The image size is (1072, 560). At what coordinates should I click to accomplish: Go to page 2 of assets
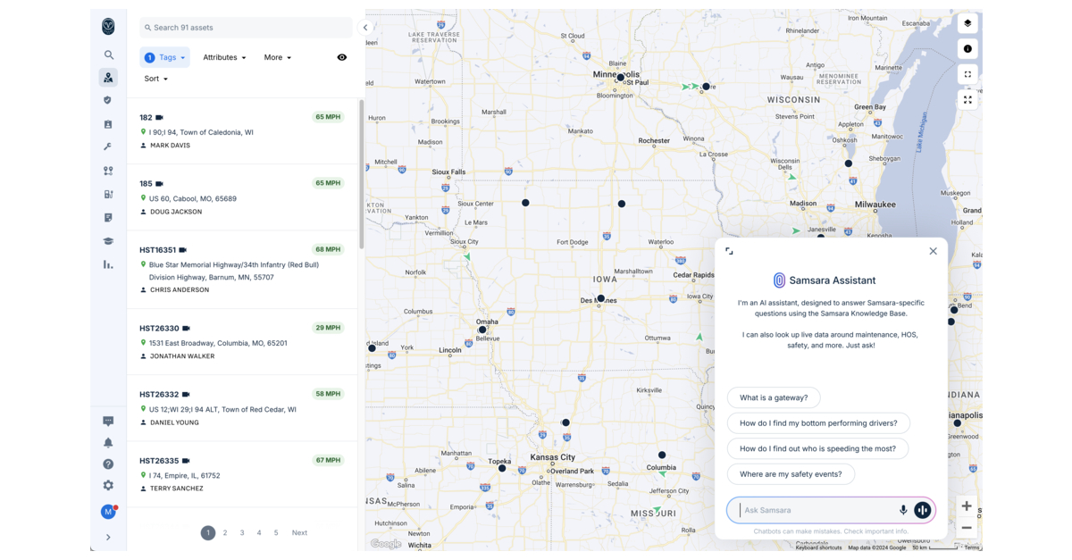pos(225,532)
